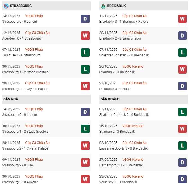This screenshot has height=186, width=189.
Task: Select the SÂN KHÁCH section header
Action: pyautogui.click(x=110, y=99)
